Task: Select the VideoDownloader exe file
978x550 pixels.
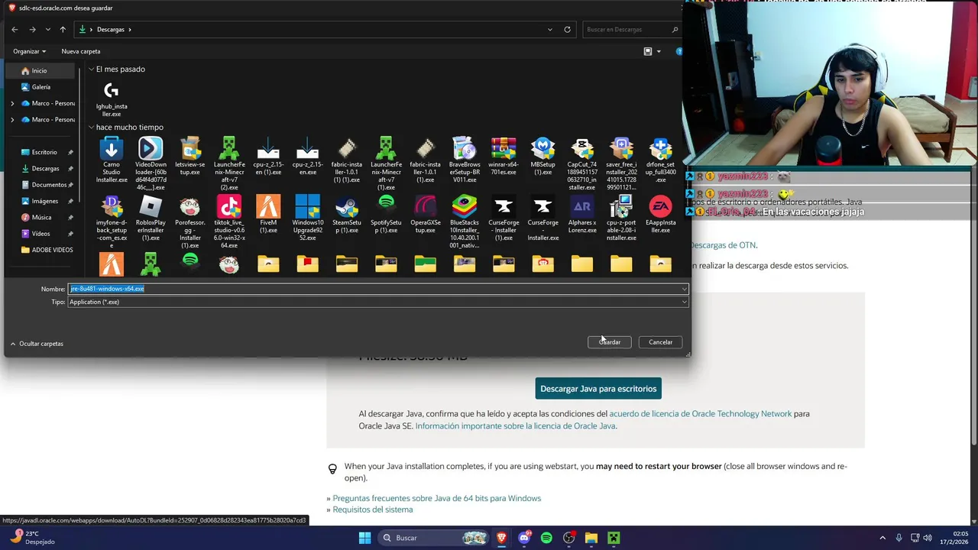Action: tap(151, 163)
